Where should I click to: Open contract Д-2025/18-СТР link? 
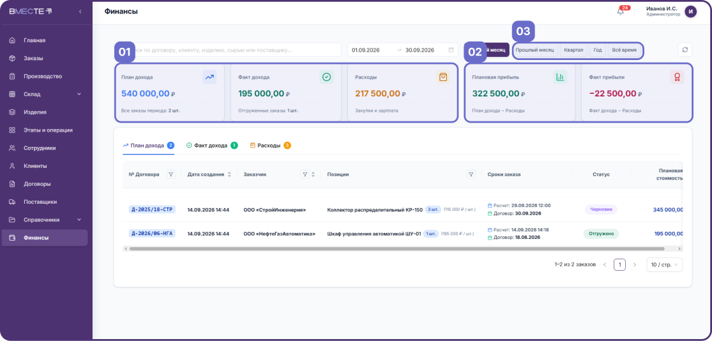152,210
